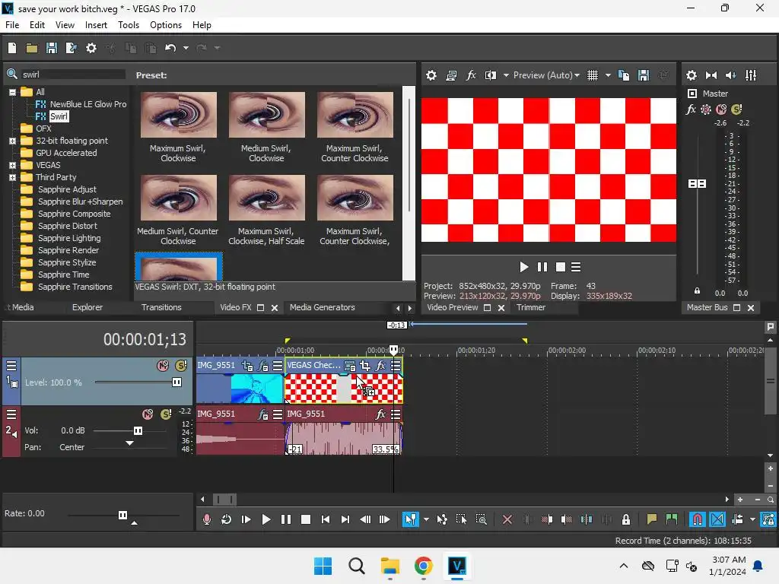Click Stop in bottom transport bar
779x584 pixels.
click(x=306, y=519)
